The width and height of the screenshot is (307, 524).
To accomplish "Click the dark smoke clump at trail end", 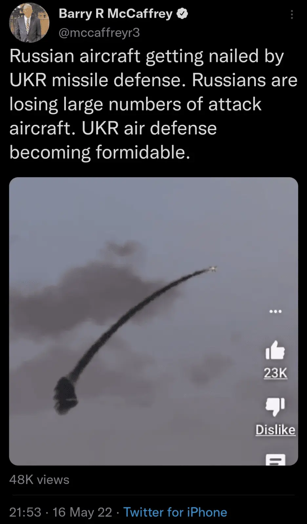I will coord(66,395).
